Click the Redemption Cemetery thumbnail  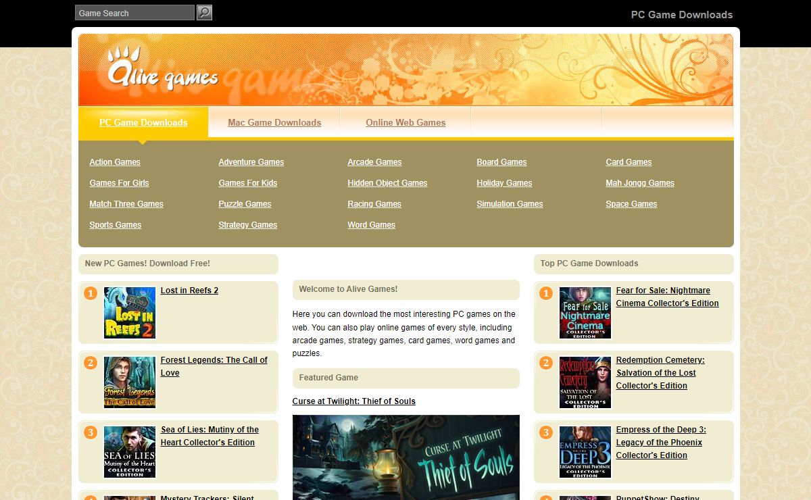click(585, 382)
